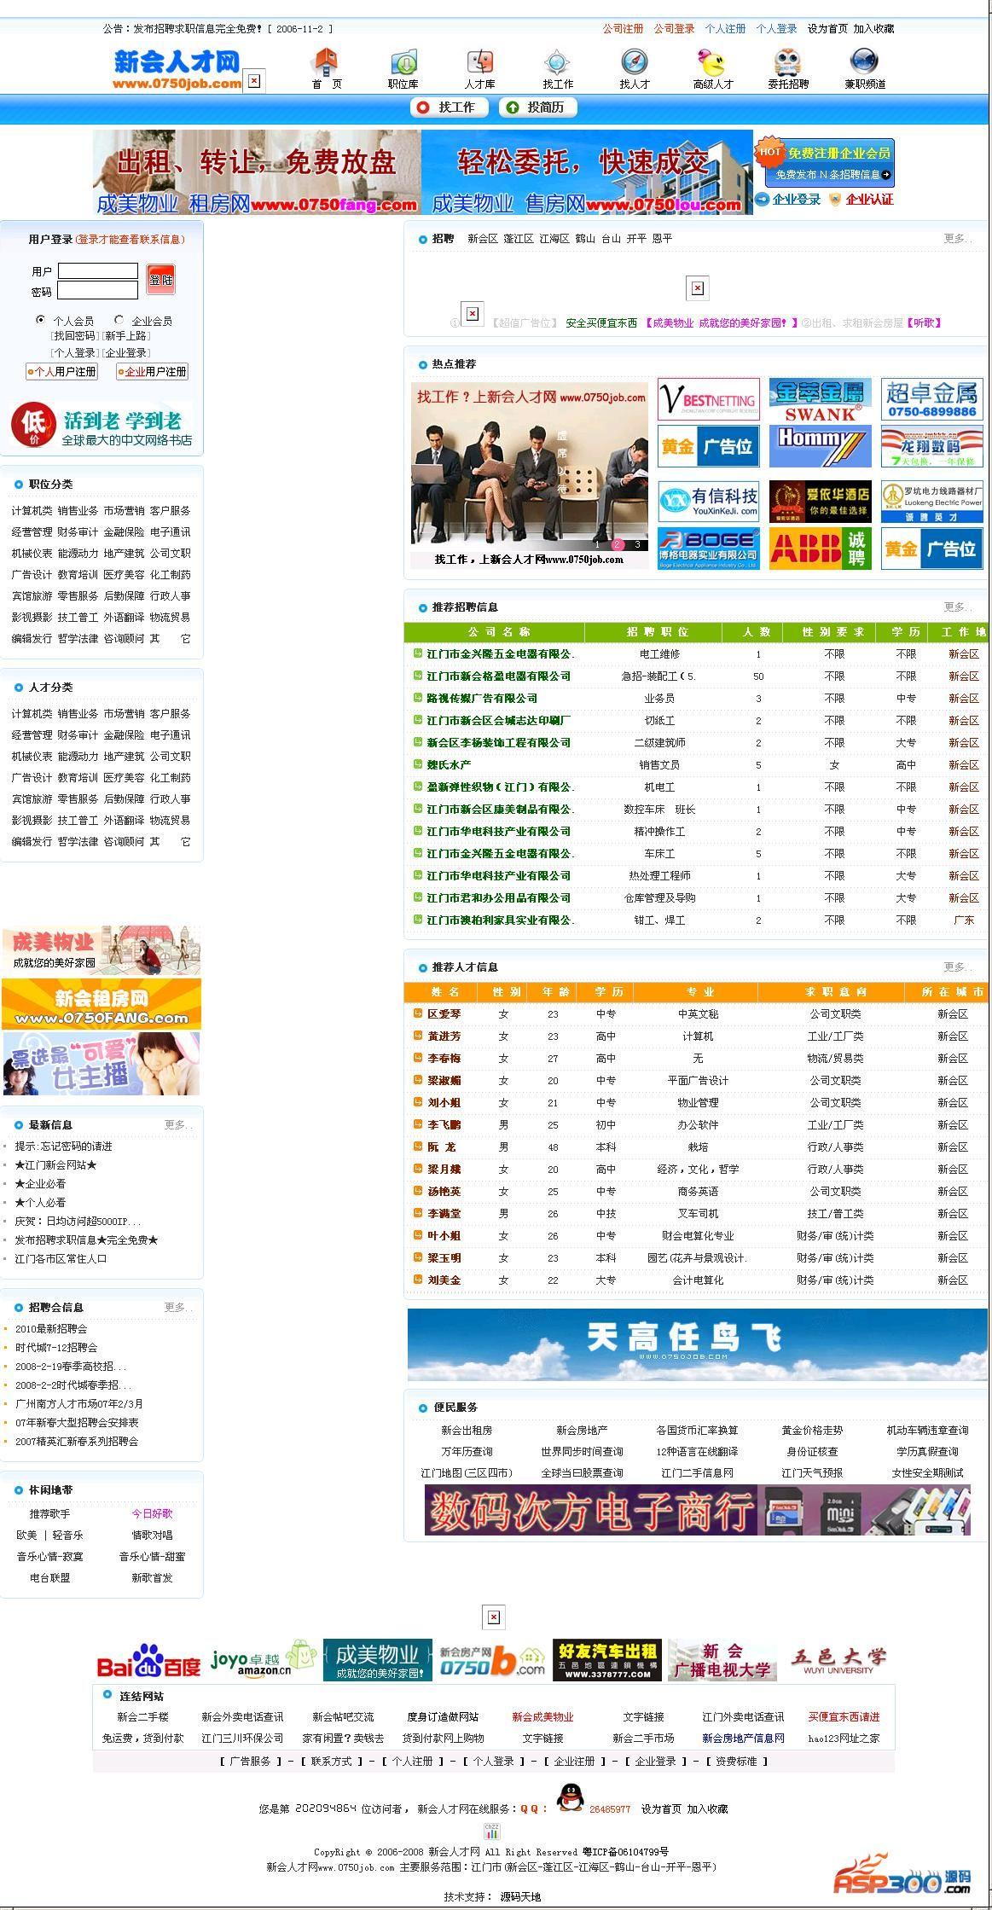The width and height of the screenshot is (992, 1910).
Task: Open the 高级人才 icon
Action: (712, 61)
